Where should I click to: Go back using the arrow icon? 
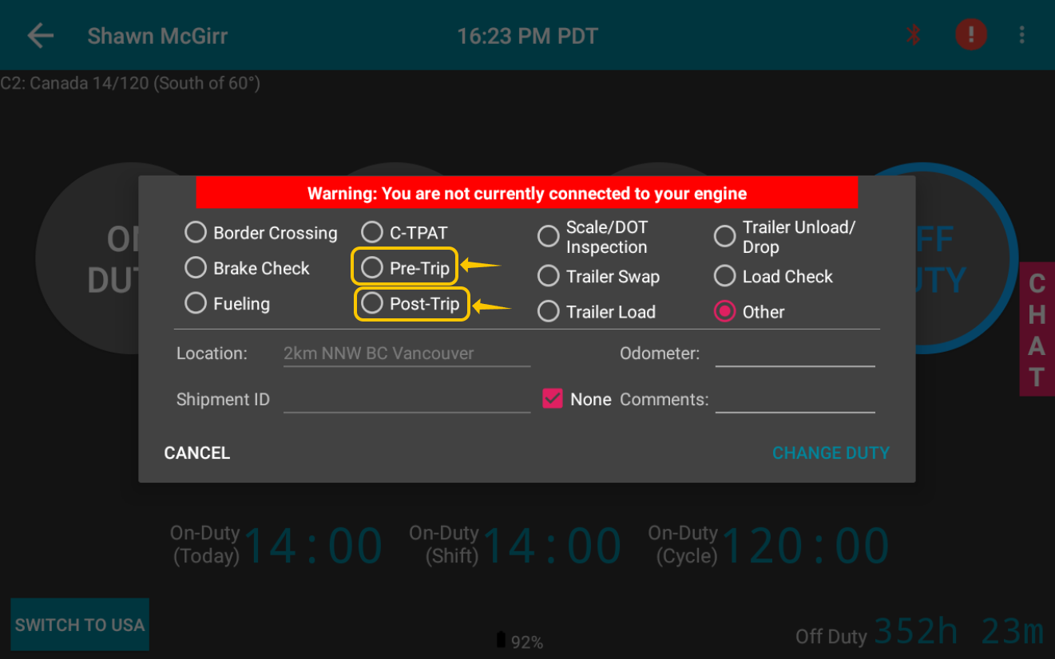(40, 36)
